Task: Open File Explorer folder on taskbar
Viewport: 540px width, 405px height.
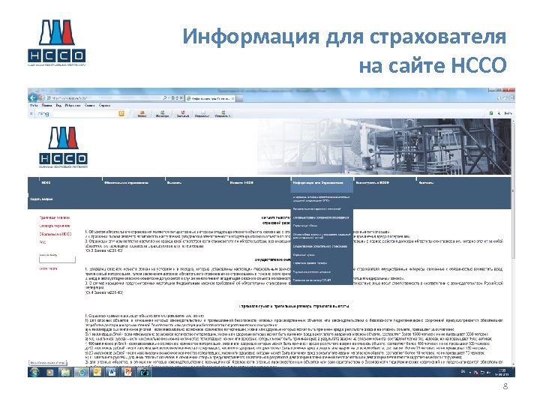Action: (x=65, y=372)
